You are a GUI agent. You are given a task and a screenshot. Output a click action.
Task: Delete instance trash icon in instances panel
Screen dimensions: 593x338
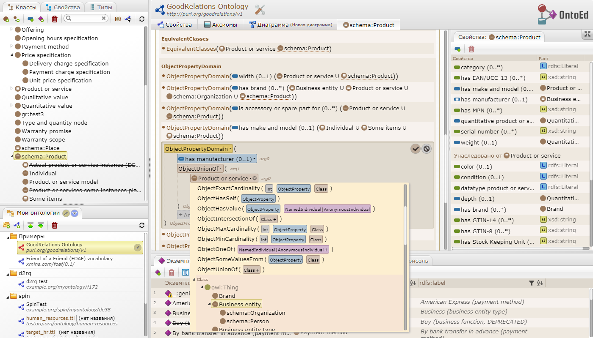coord(172,273)
